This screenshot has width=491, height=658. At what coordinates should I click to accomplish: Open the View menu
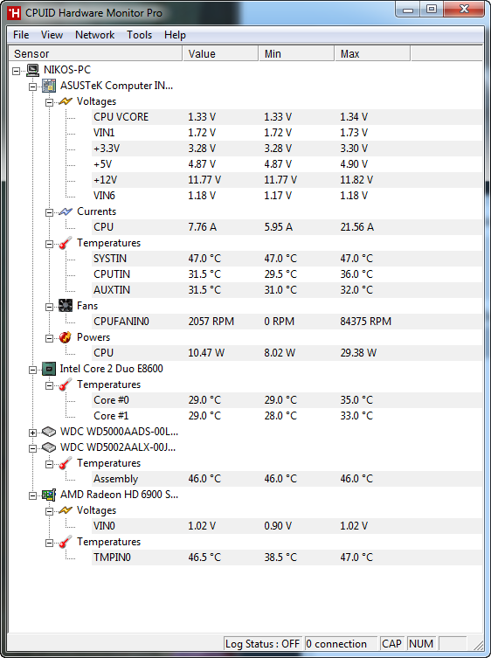[x=52, y=35]
